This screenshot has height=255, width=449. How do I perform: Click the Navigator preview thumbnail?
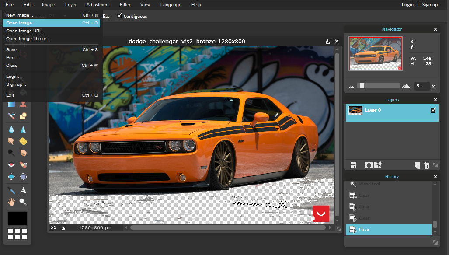[x=376, y=53]
